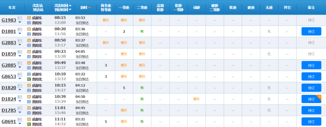Open the ID card icon beside D1824
Viewport: 326px width, 127px height.
[20, 97]
